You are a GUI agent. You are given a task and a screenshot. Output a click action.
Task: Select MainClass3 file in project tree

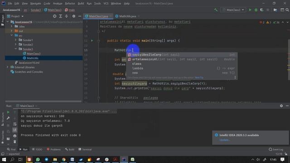34,53
